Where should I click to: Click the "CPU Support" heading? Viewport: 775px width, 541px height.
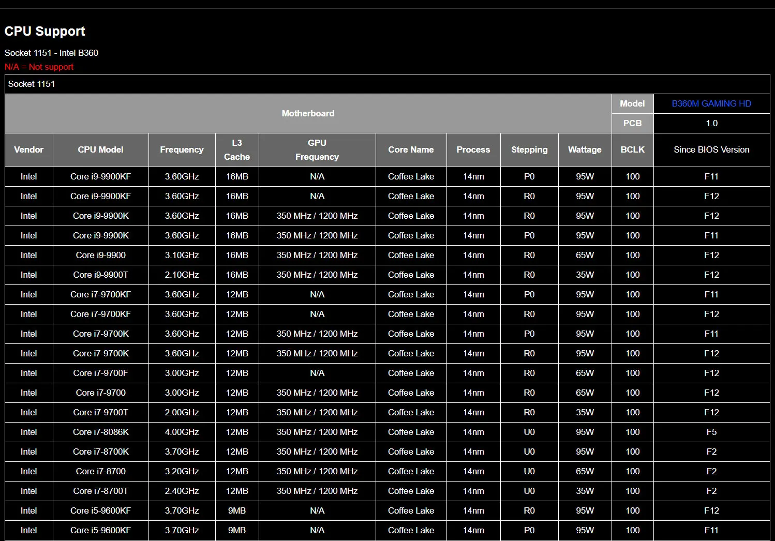point(45,31)
